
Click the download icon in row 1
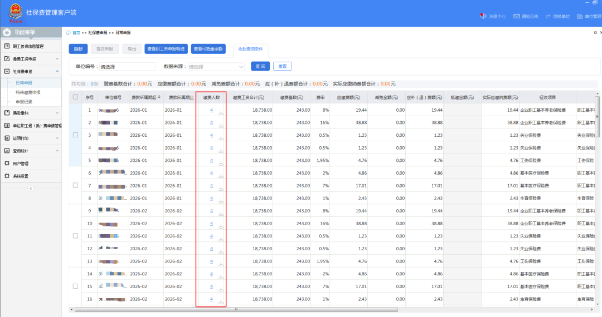point(221,112)
